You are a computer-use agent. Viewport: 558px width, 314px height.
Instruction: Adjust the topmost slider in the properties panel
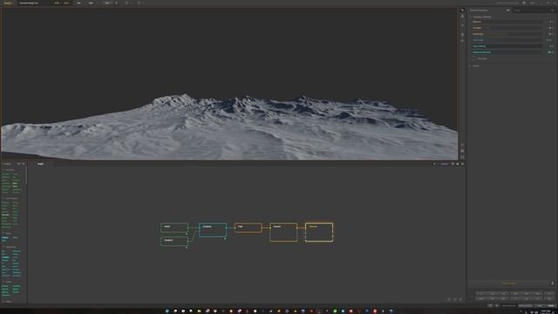[x=507, y=22]
